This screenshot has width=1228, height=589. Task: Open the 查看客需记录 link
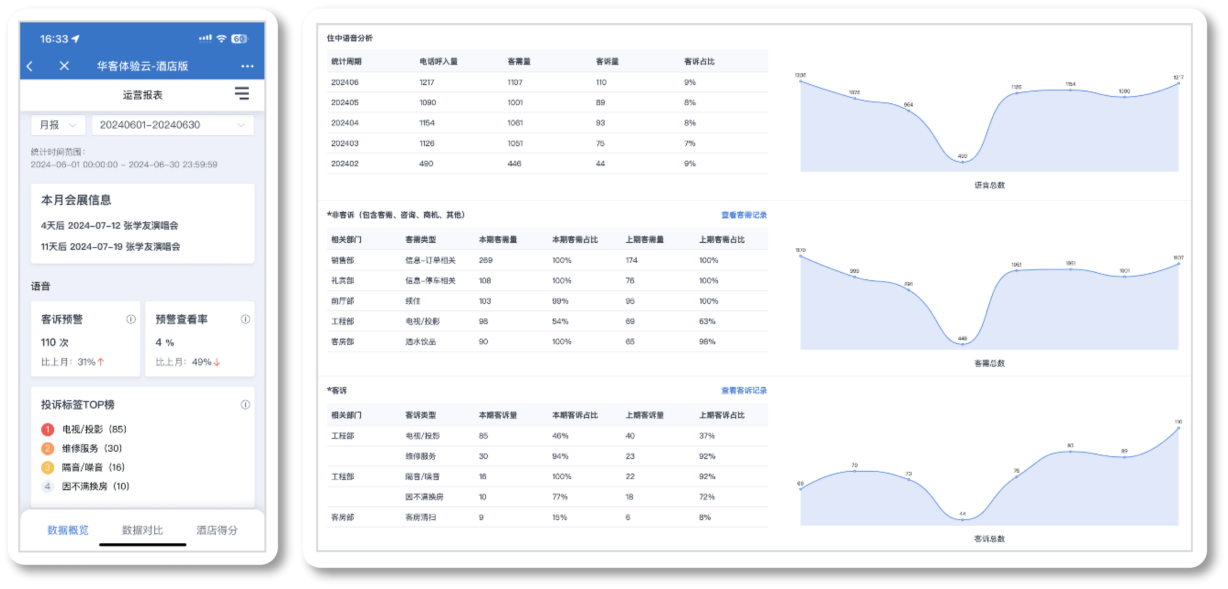[744, 215]
